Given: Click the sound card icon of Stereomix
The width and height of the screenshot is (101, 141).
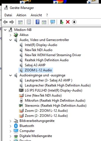Looking at the screenshot, I should [21, 106].
